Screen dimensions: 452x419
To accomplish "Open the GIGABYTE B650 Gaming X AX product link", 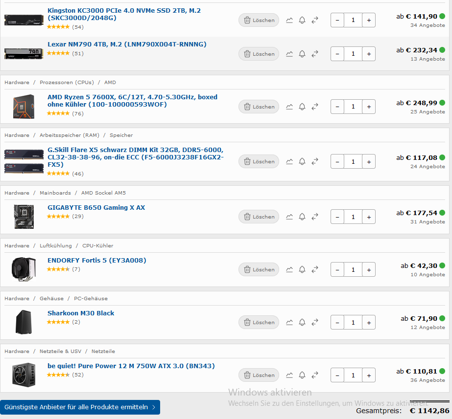I will [x=96, y=207].
